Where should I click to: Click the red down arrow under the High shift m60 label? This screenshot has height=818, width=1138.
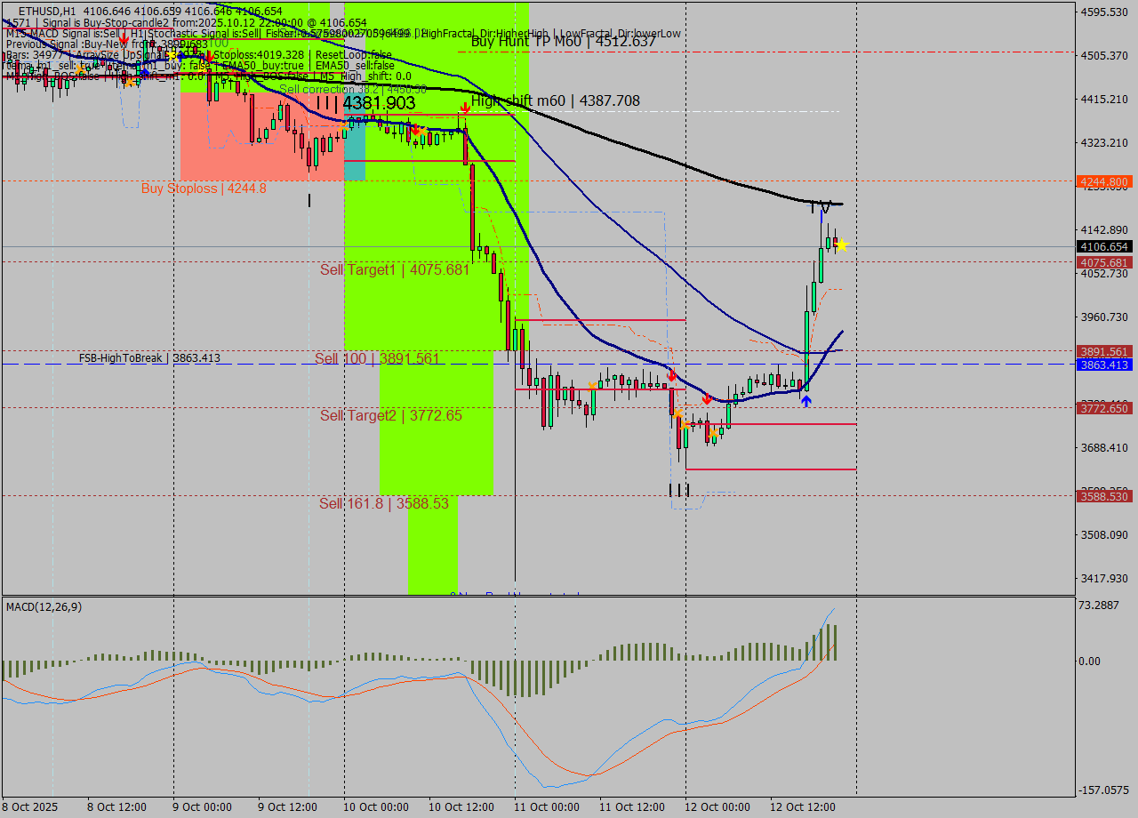pyautogui.click(x=465, y=107)
